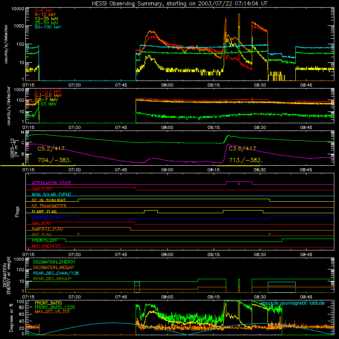Click the 7-20 MeV legend entry
Screen dimensions: 339x339
[x=46, y=104]
